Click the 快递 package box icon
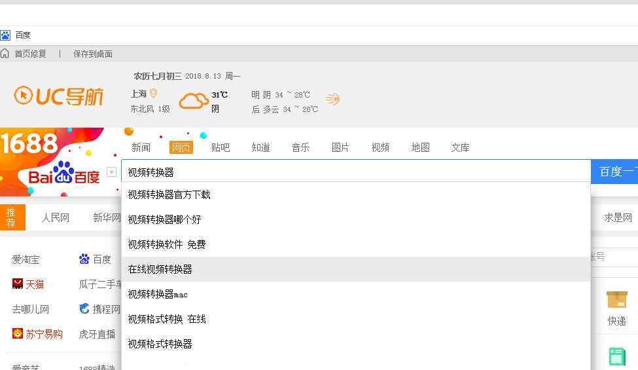 (x=617, y=299)
